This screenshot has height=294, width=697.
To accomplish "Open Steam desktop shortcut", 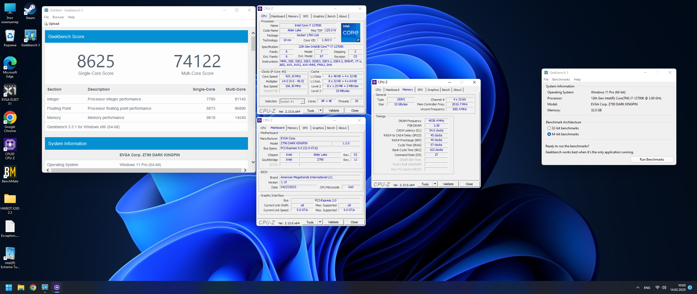I will coord(30,11).
